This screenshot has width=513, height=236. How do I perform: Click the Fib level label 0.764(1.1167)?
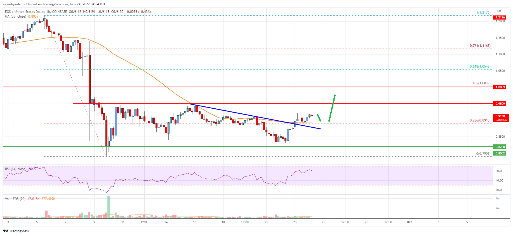[x=480, y=46]
